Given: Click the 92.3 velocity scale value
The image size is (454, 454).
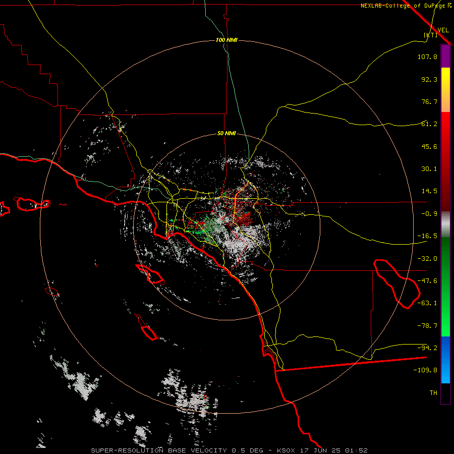Looking at the screenshot, I should click(x=429, y=79).
